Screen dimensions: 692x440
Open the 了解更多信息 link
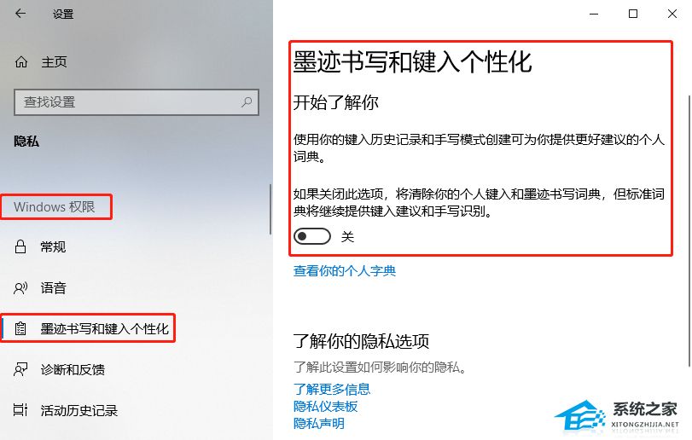pyautogui.click(x=332, y=390)
